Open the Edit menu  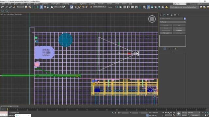tap(4, 4)
